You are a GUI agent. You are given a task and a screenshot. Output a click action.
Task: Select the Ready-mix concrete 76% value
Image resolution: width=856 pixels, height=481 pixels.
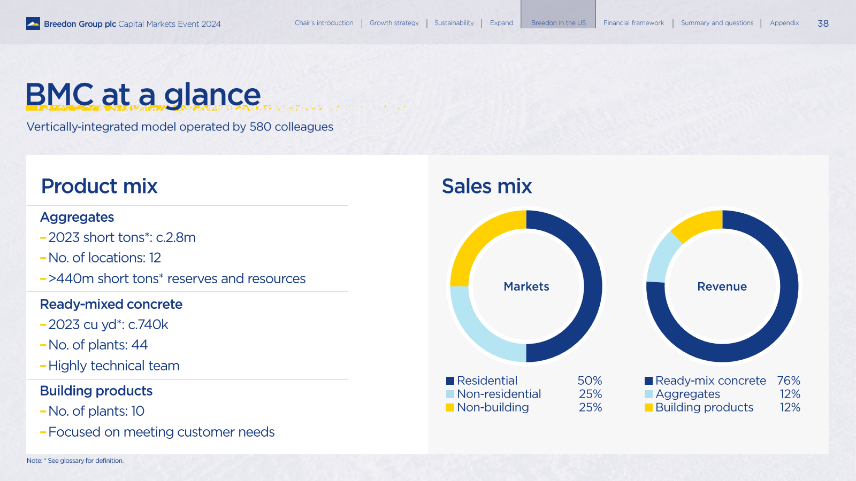click(789, 381)
